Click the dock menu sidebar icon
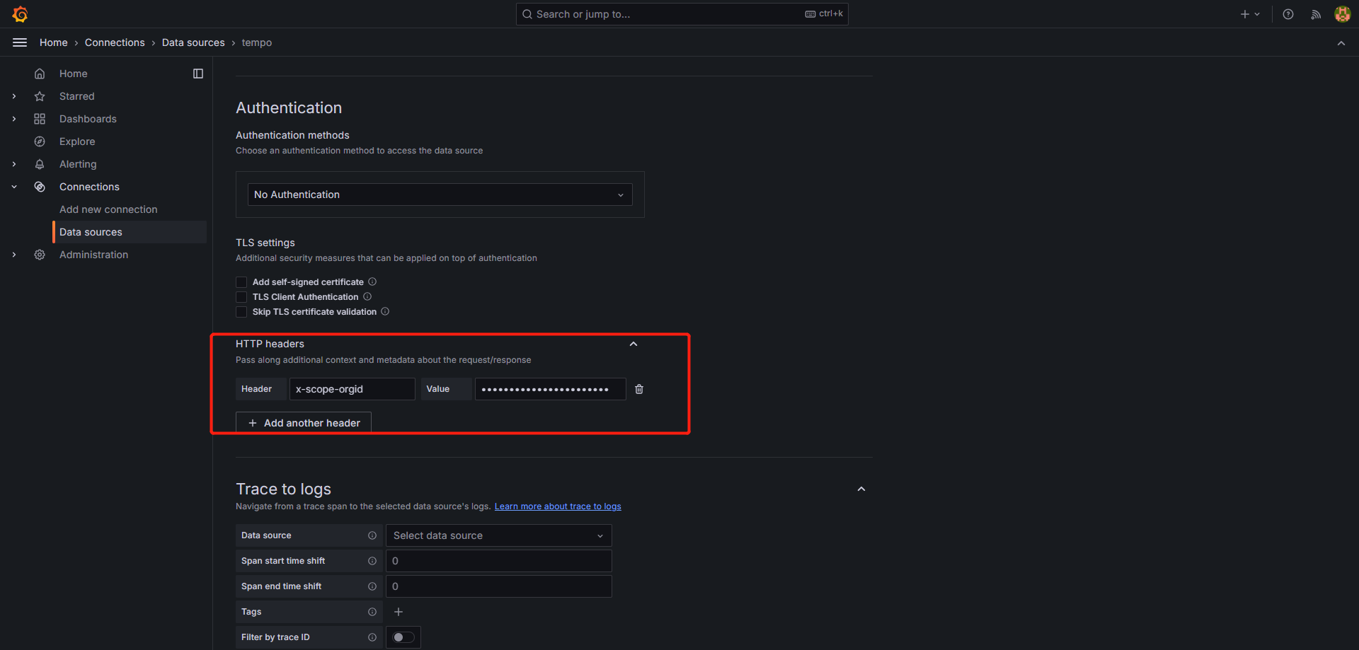 [x=198, y=74]
